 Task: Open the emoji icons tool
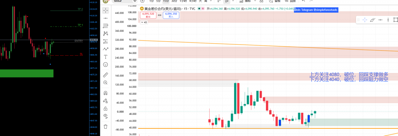tap(105, 65)
